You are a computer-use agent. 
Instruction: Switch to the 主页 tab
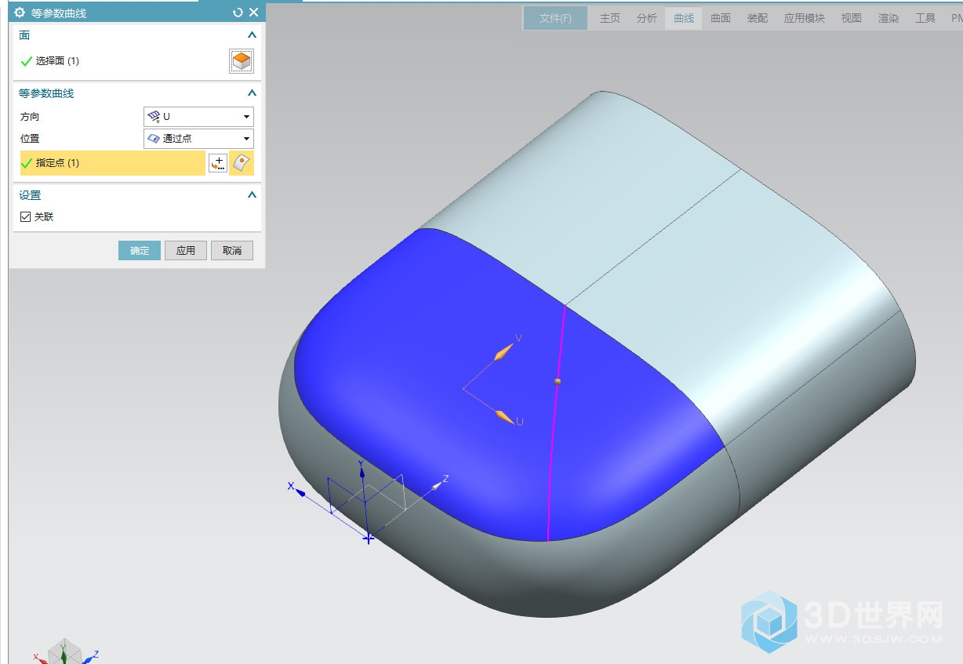tap(610, 18)
